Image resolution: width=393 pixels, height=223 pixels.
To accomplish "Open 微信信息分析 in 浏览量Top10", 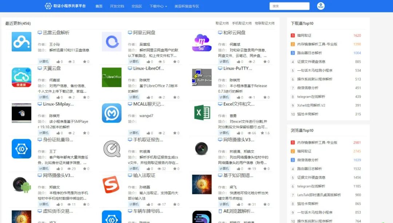I will click(x=308, y=160).
